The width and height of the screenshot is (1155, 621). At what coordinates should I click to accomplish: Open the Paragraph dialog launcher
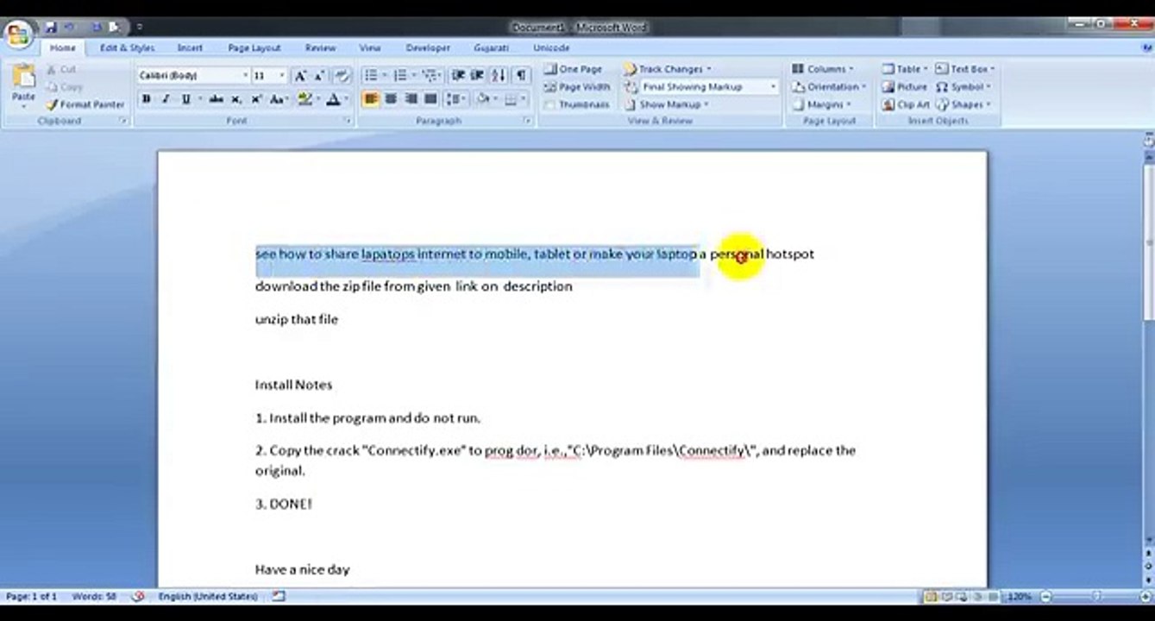coord(526,122)
